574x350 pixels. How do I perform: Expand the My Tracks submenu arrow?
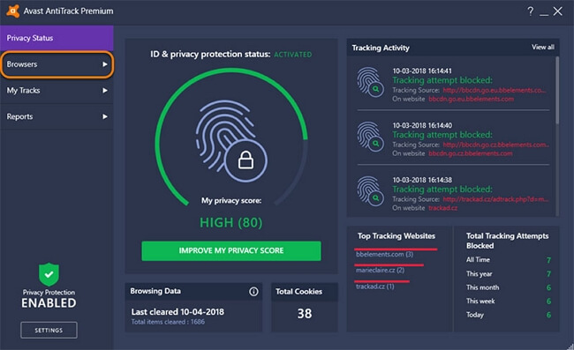[105, 90]
